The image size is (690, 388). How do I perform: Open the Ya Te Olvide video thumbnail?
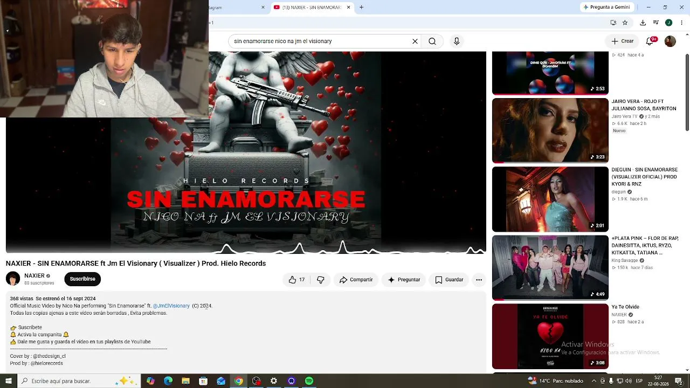(550, 336)
